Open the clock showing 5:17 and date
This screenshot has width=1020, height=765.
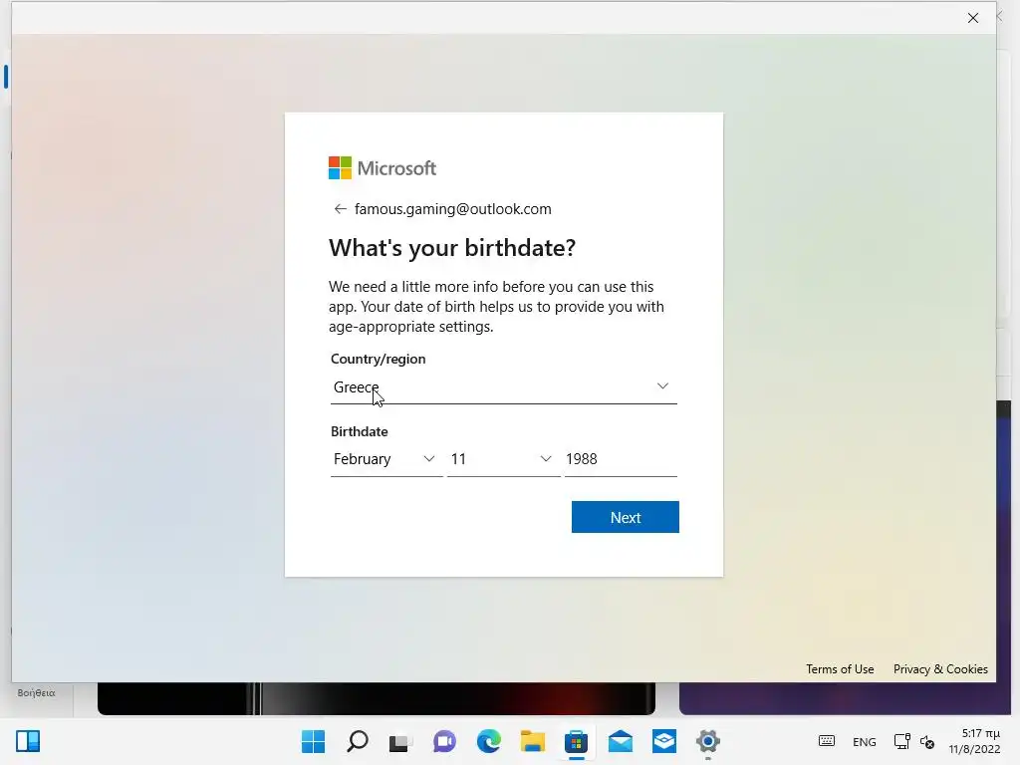click(974, 741)
